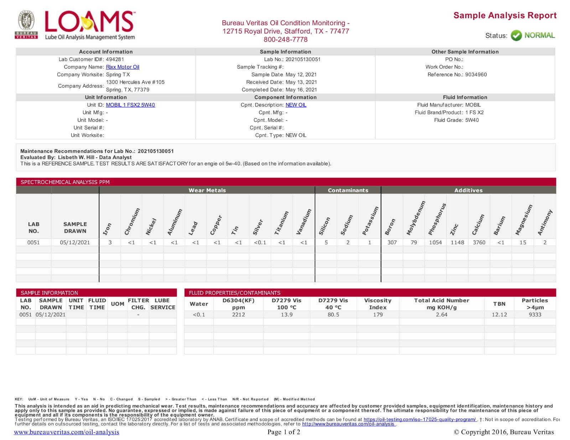Click the Fluid Manufacturer value MOBIL
This screenshot has width=570, height=440.
(473, 105)
